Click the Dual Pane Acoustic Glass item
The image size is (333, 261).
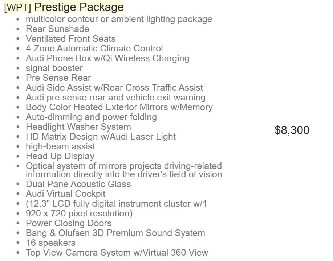78,184
